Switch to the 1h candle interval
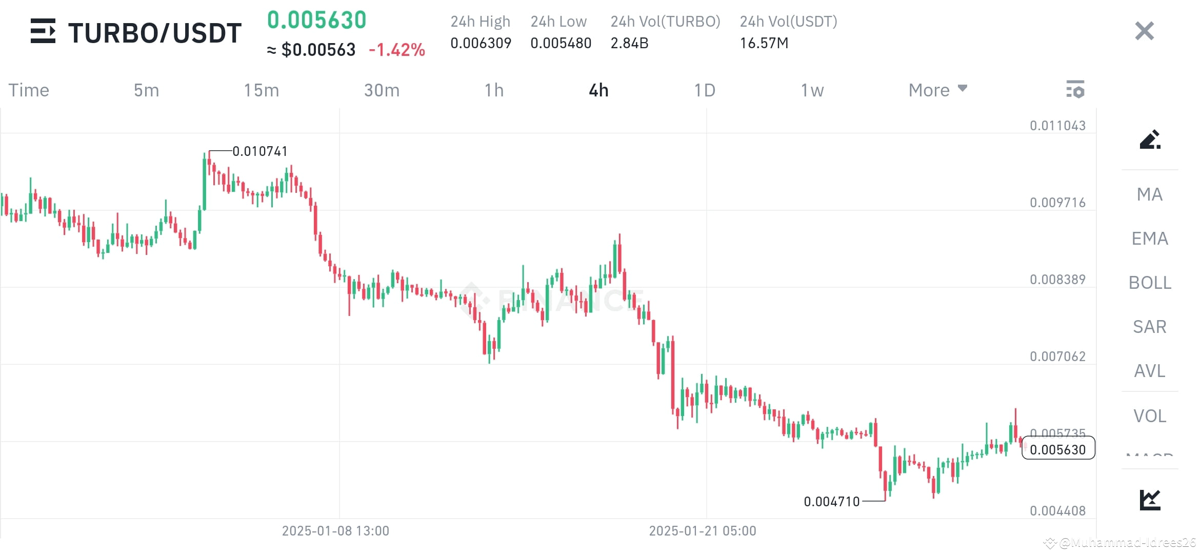1200x554 pixels. pyautogui.click(x=494, y=89)
